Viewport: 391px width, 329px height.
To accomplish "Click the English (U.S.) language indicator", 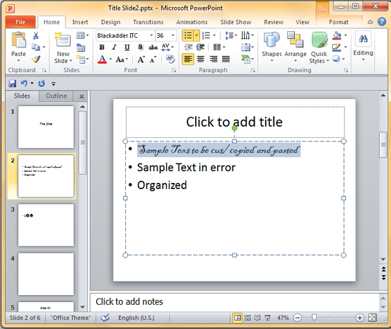I will click(136, 317).
